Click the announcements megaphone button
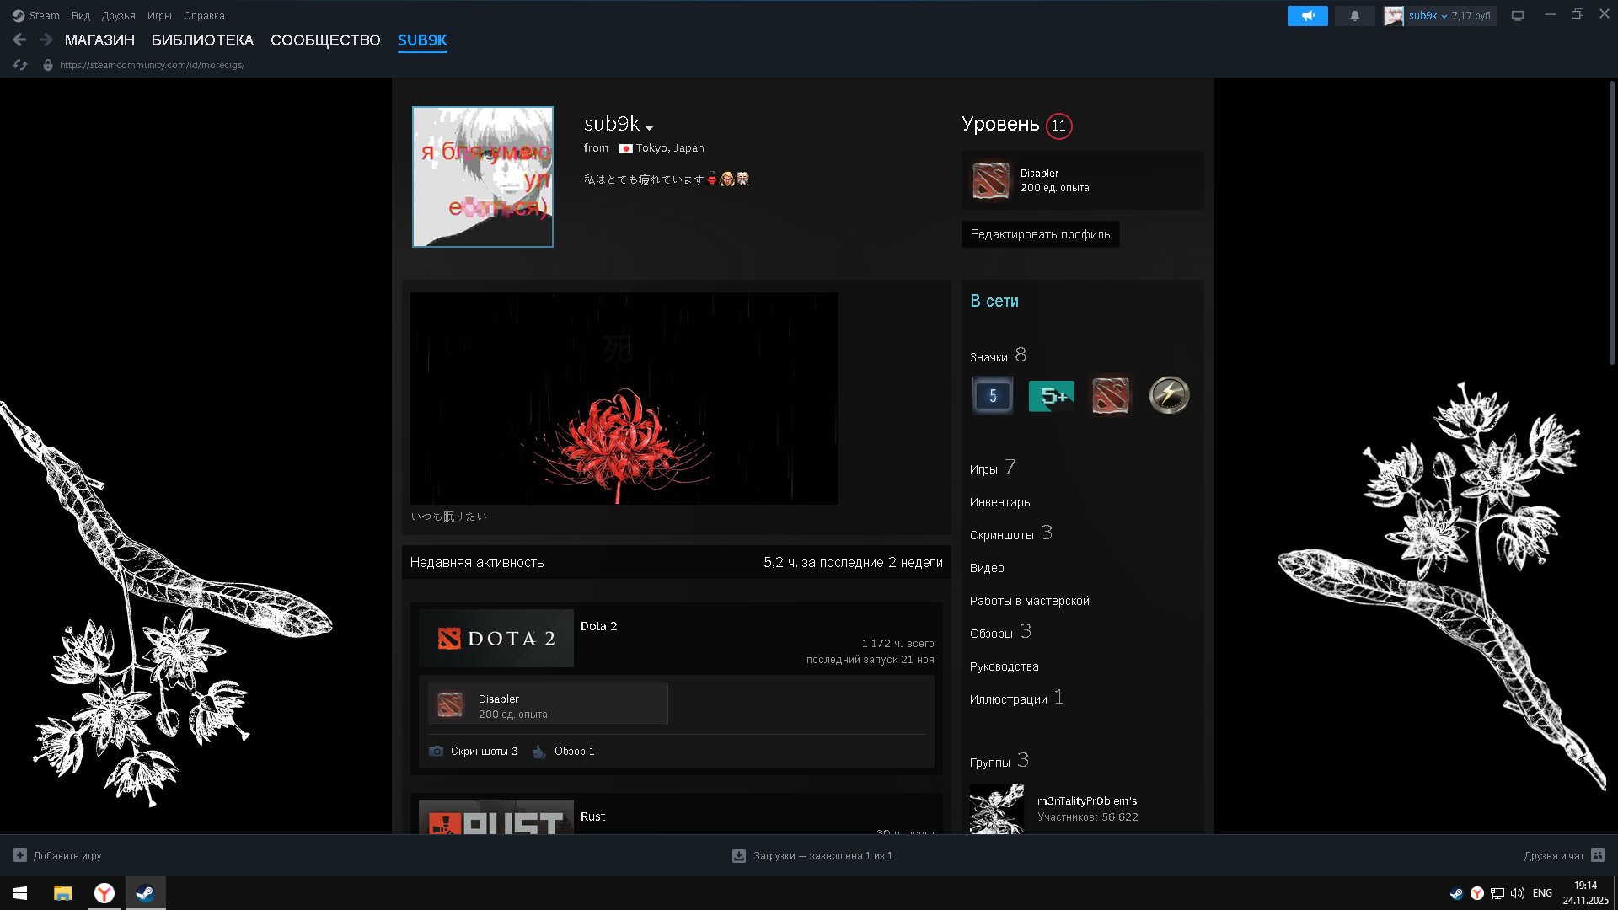Image resolution: width=1618 pixels, height=910 pixels. point(1307,16)
